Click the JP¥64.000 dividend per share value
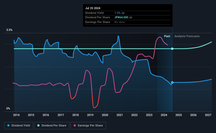216x133 pixels. pyautogui.click(x=121, y=18)
